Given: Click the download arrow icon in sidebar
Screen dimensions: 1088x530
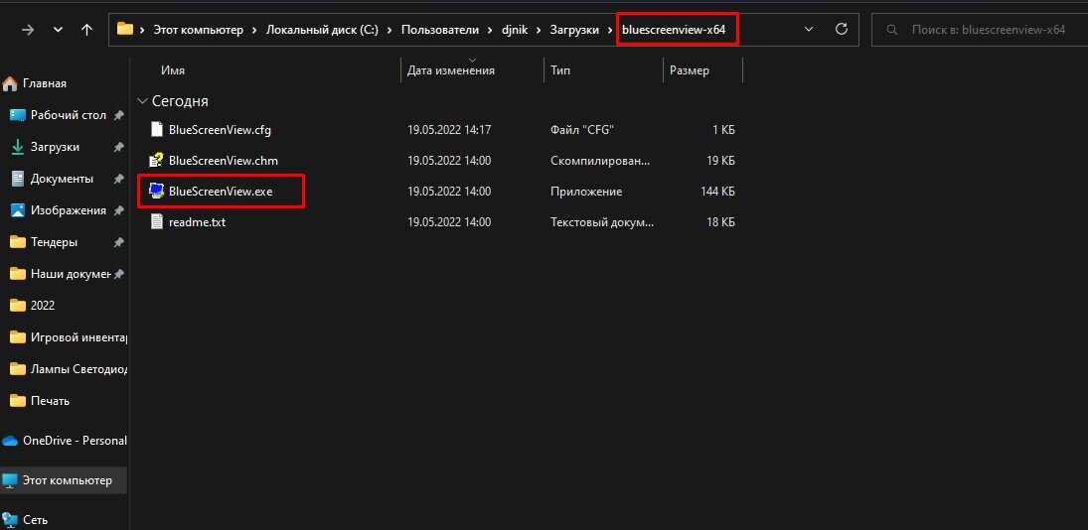Looking at the screenshot, I should pos(17,147).
